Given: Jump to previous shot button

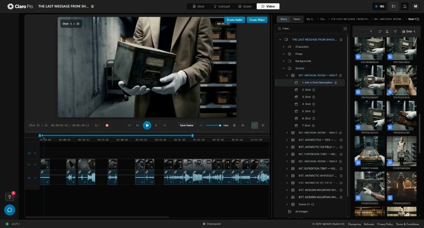Looking at the screenshot, I should pyautogui.click(x=137, y=125).
